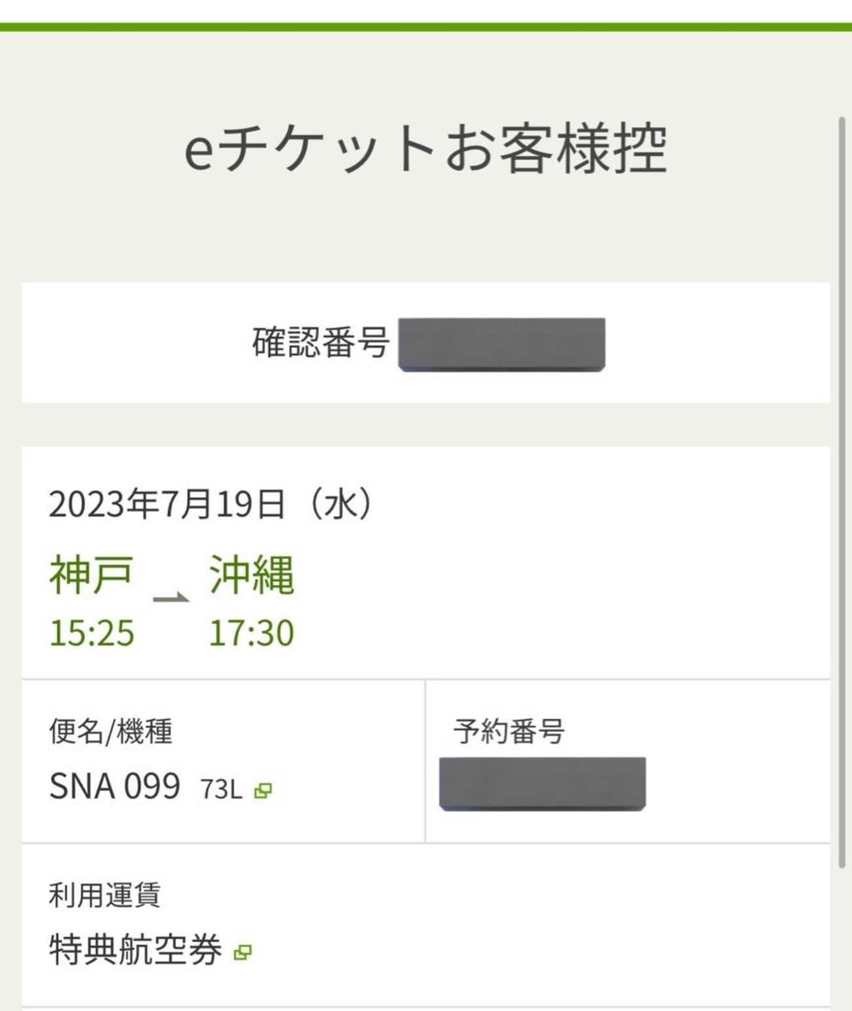Viewport: 852px width, 1011px height.
Task: Click the 特典航空券 fare text
Action: click(136, 949)
